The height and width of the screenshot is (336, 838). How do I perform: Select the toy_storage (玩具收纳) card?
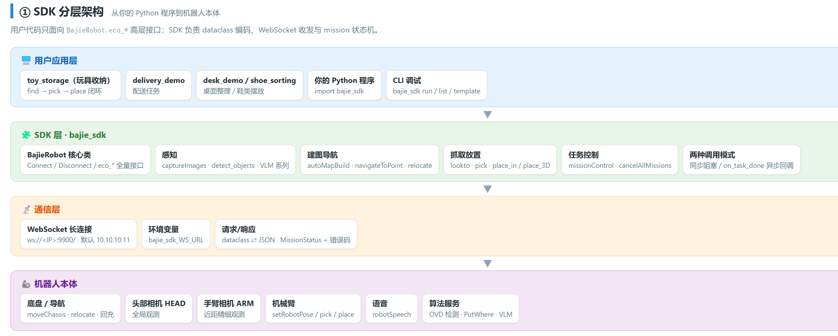(x=70, y=85)
